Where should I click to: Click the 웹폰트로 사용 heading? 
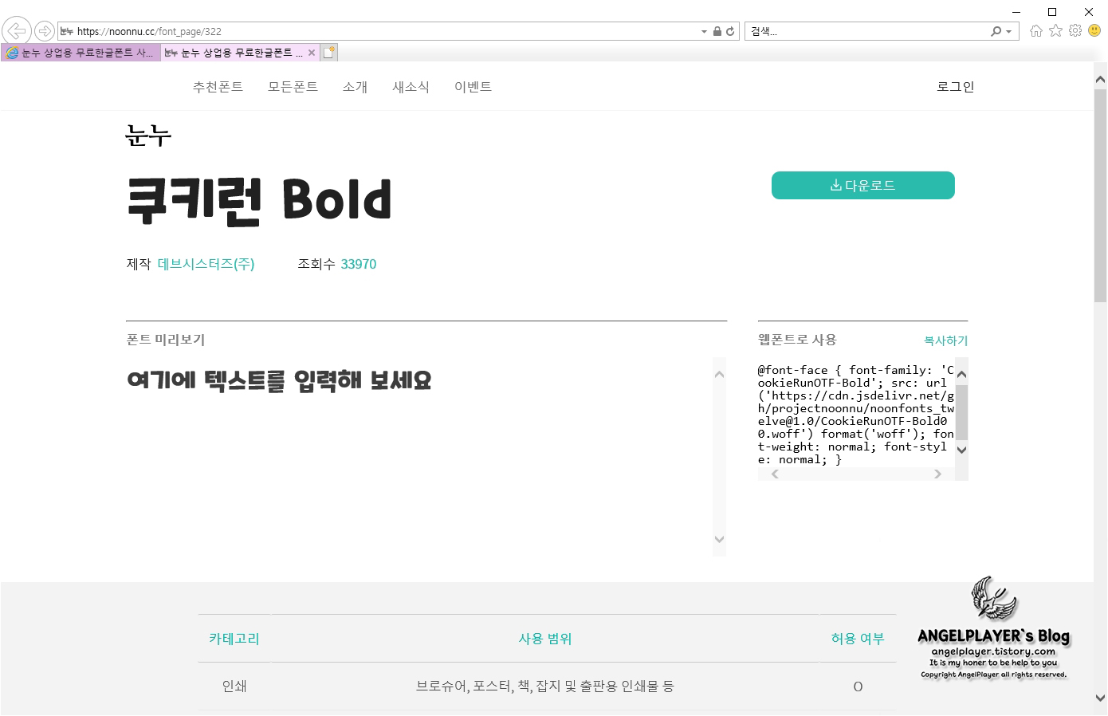(797, 340)
